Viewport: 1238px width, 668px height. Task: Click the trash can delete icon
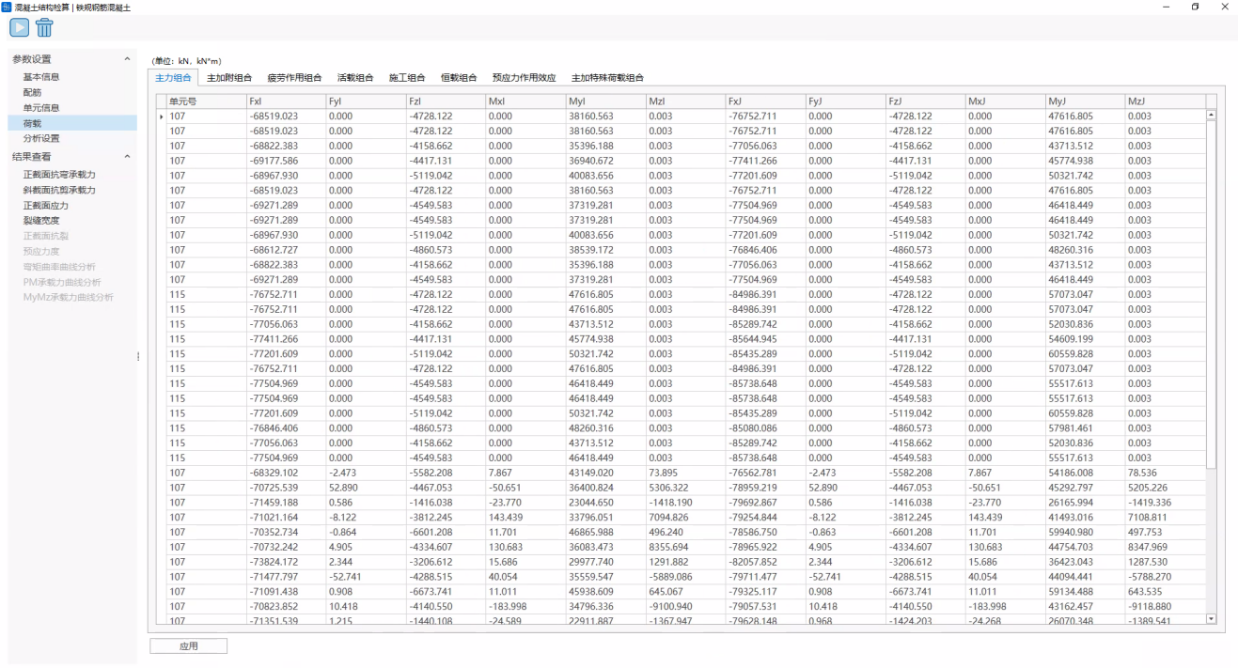44,27
